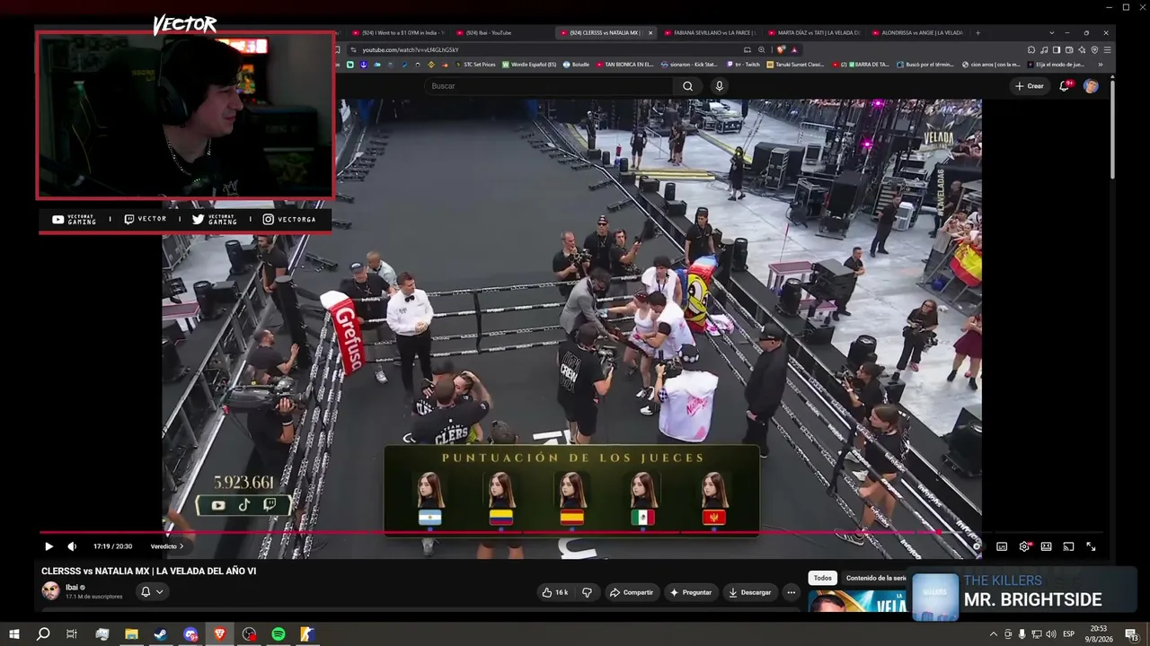Open the Veredicto chapter list

click(x=167, y=546)
